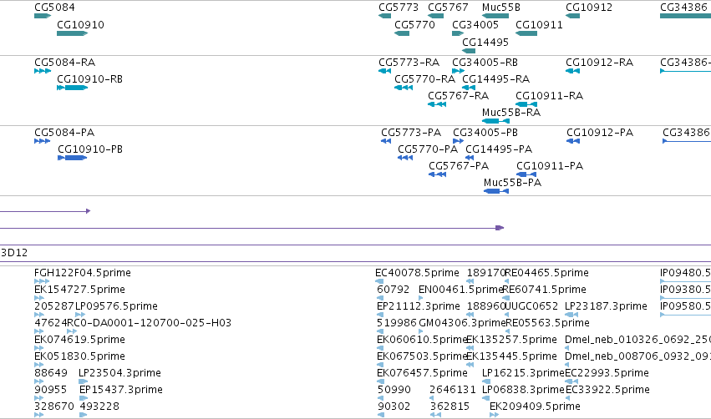Viewport: 711px width, 419px height.
Task: Select the CG34005 gene label
Action: pos(475,25)
